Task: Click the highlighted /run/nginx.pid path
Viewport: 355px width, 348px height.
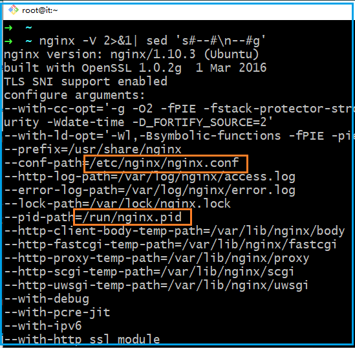Action: 132,217
